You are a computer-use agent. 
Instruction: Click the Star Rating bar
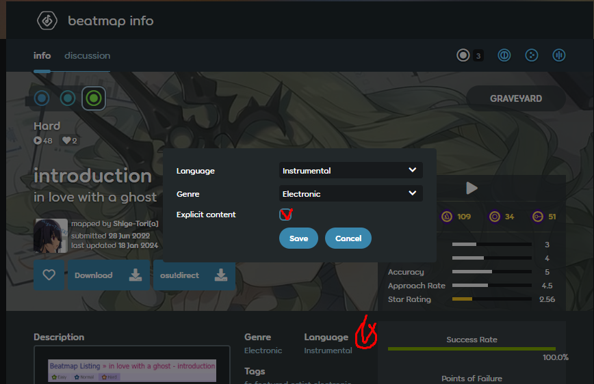(492, 299)
